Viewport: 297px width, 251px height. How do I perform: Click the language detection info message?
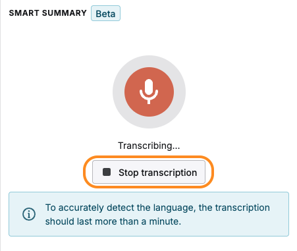click(157, 214)
